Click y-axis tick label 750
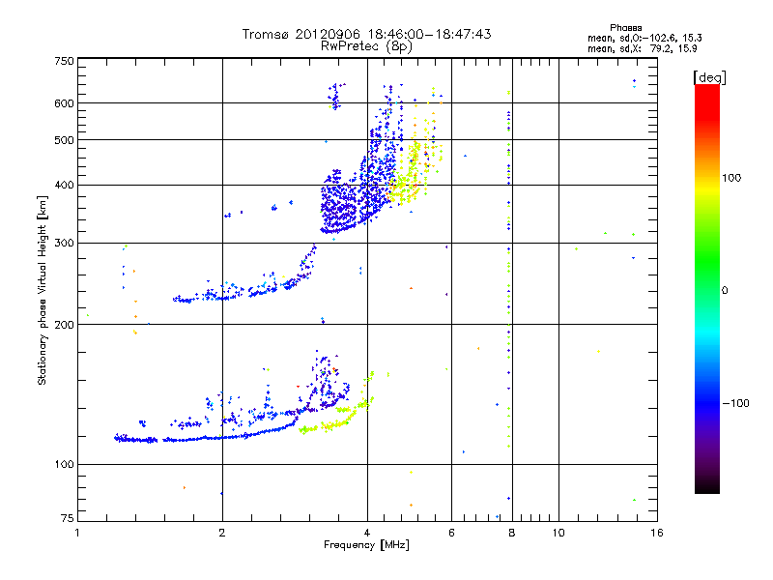This screenshot has height=580, width=773. [65, 61]
